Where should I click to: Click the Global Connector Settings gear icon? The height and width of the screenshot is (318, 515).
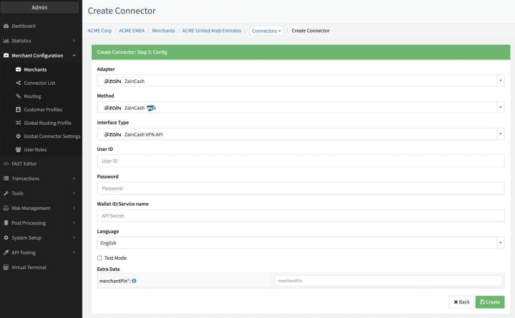(18, 136)
